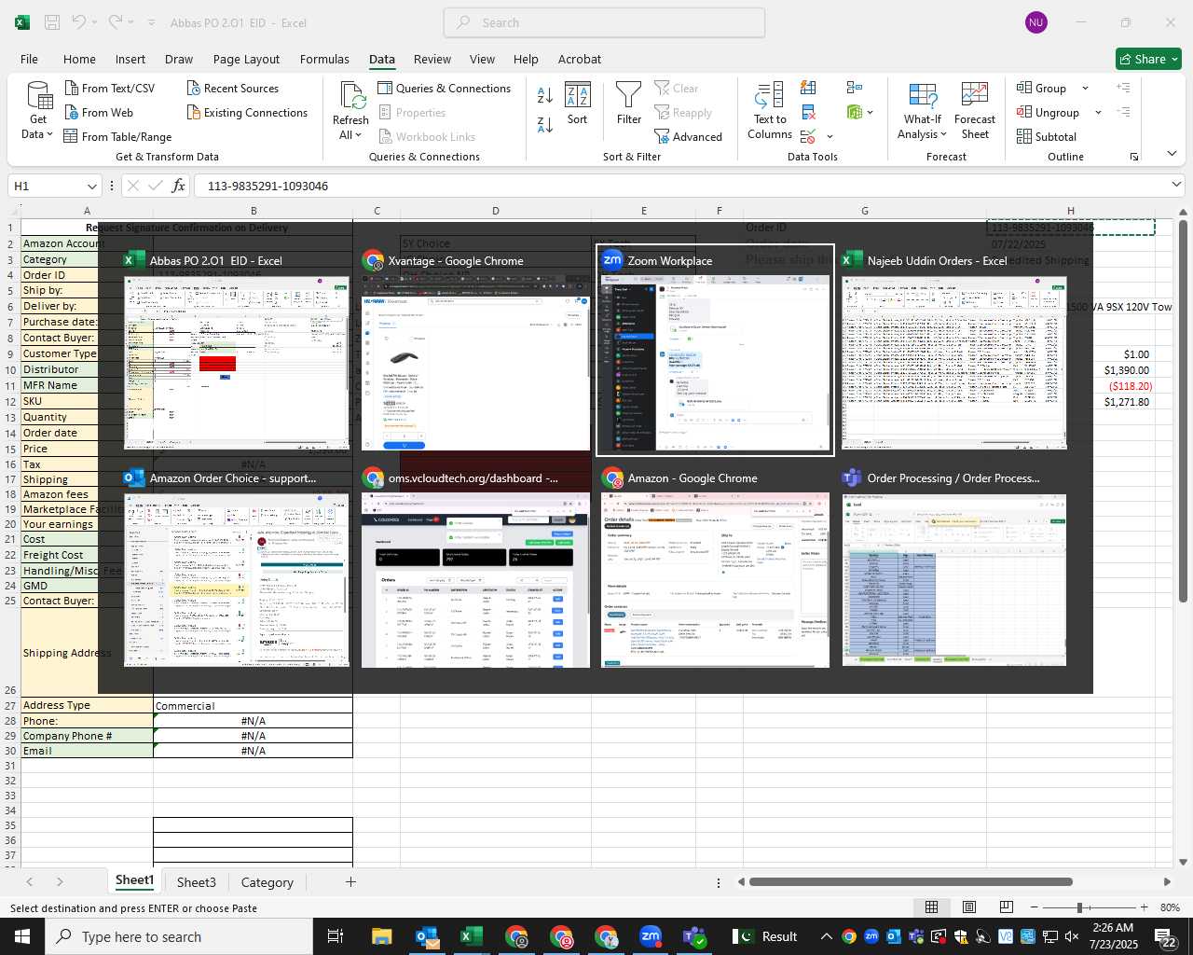
Task: Ungroup selected rows or columns
Action: coord(1049,112)
